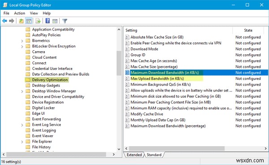Click folder icon next to Edge UI
The image size is (269, 165).
pos(28,113)
